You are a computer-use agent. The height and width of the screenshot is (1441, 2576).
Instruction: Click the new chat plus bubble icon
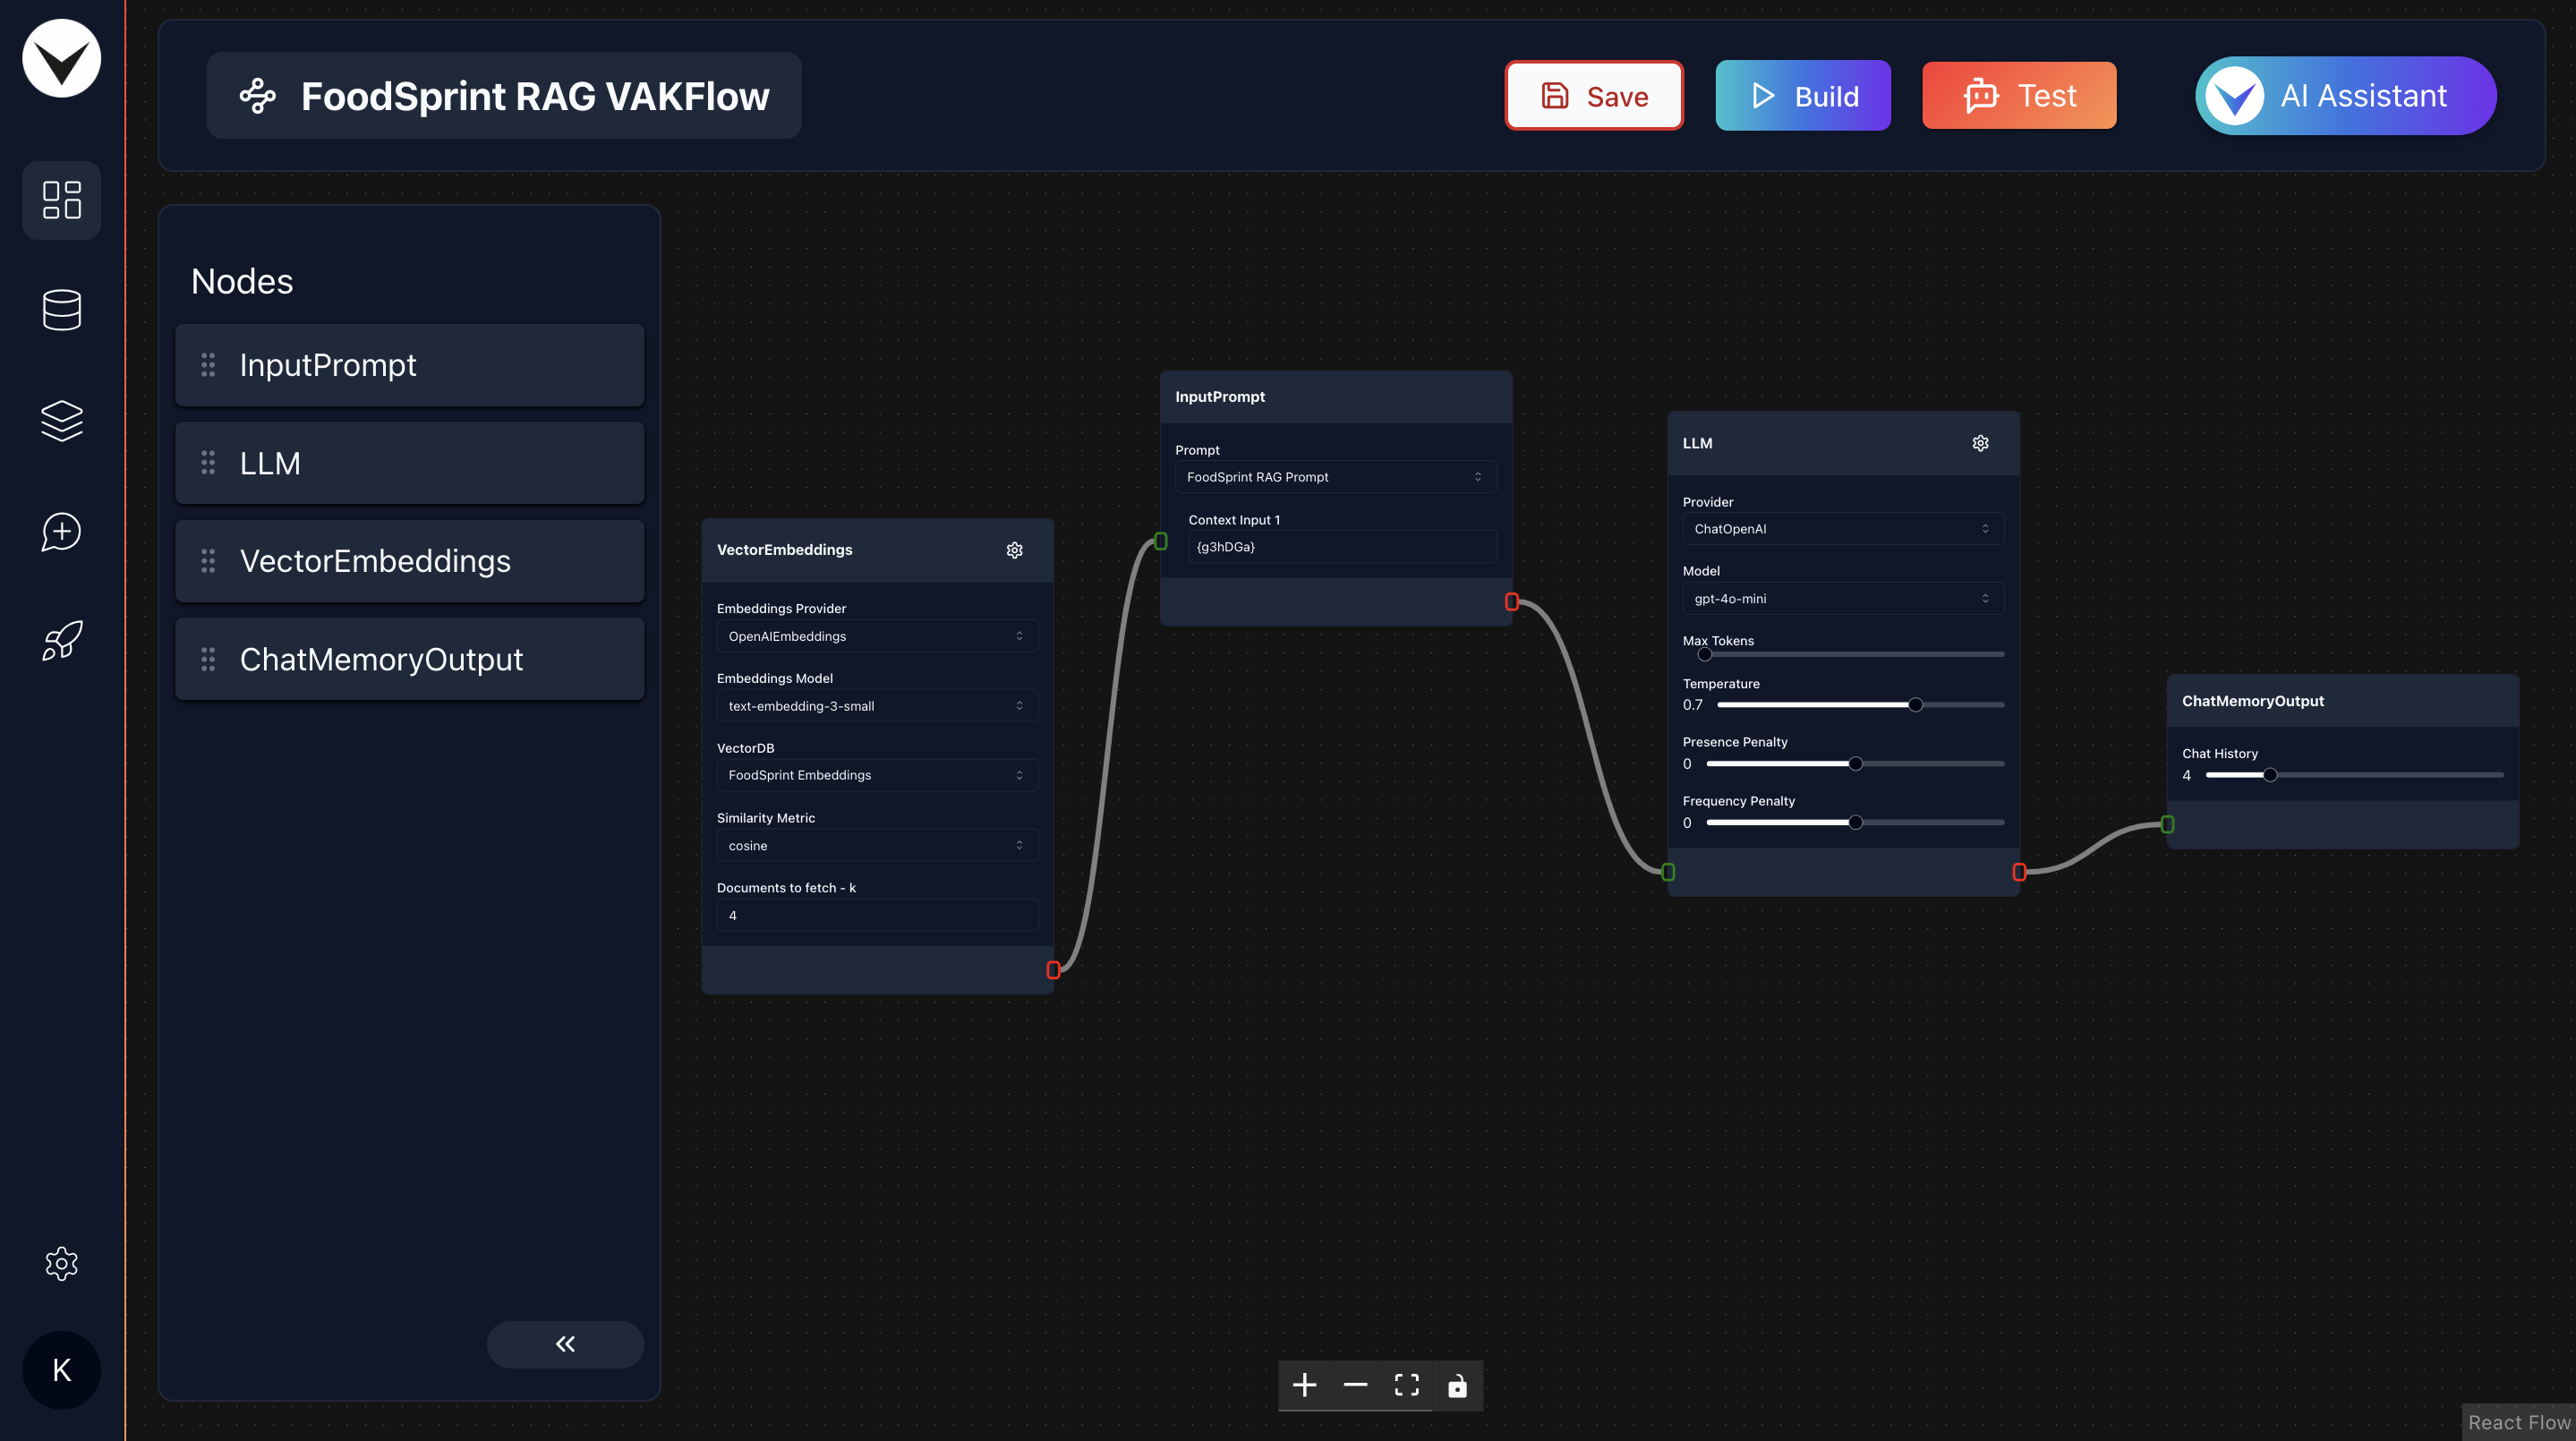click(x=61, y=531)
